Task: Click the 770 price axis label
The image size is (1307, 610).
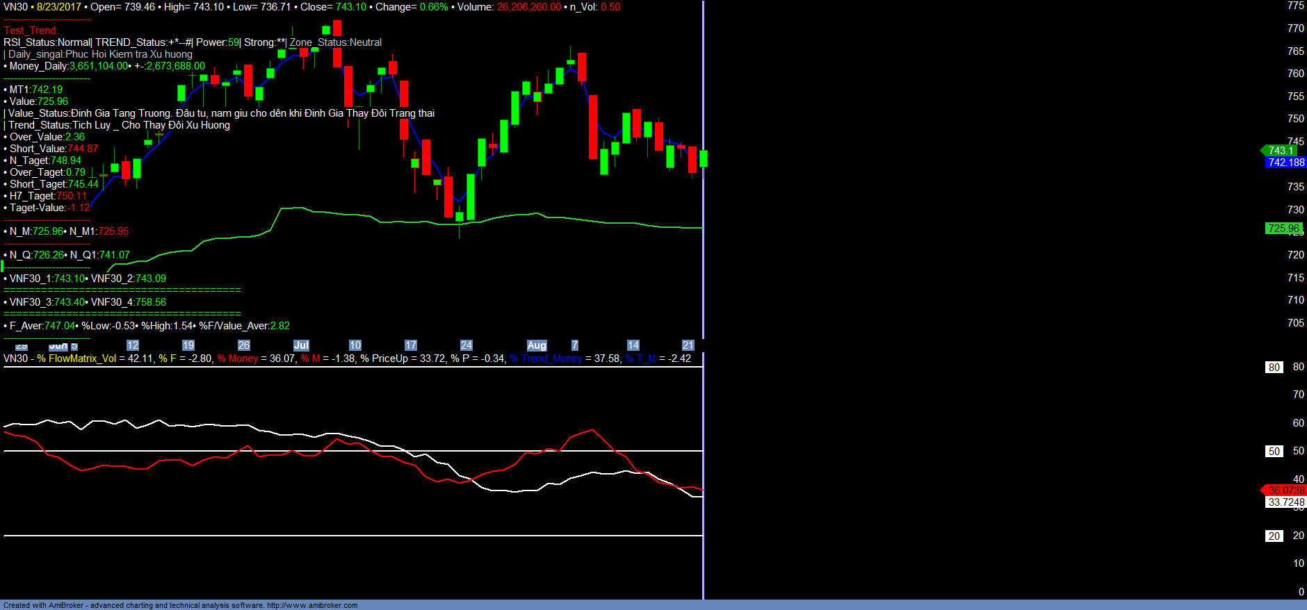Action: 1295,28
